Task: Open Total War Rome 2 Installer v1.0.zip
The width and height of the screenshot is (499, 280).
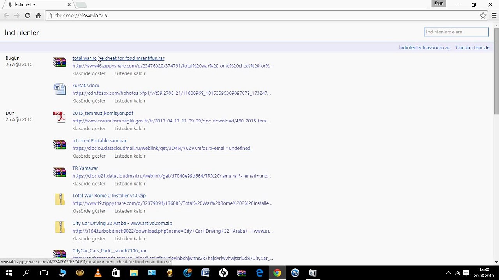Action: [x=109, y=196]
